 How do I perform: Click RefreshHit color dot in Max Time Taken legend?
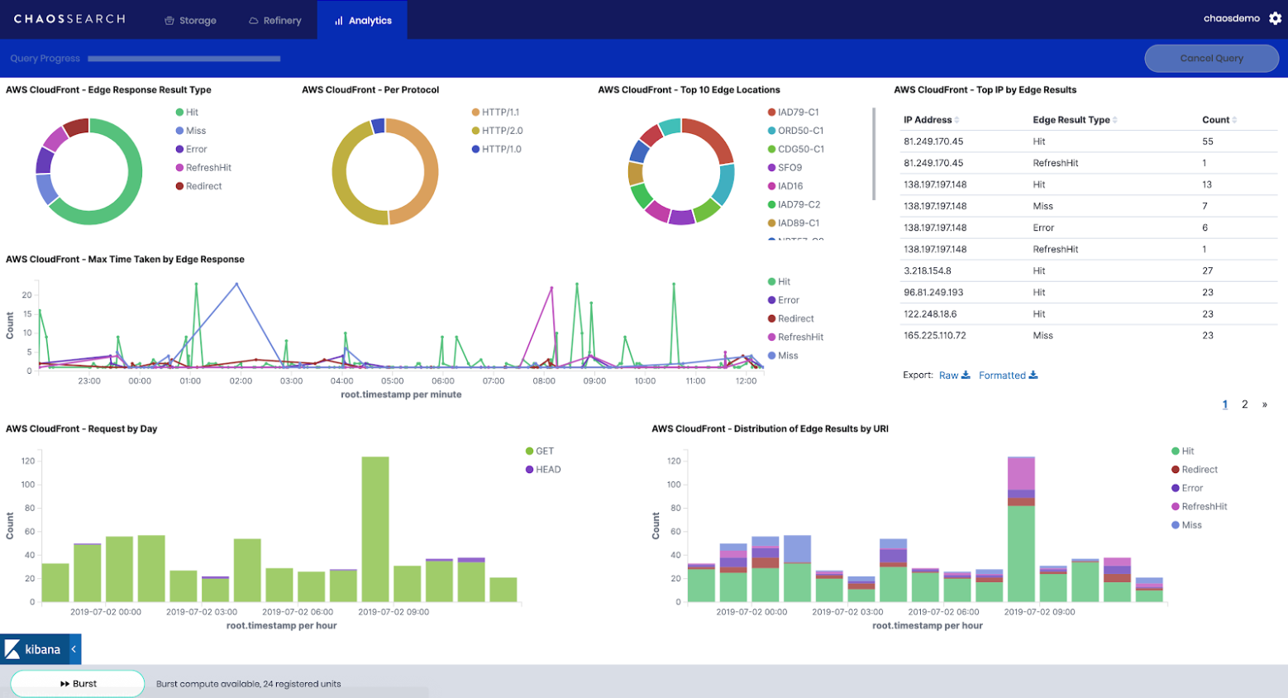point(771,337)
